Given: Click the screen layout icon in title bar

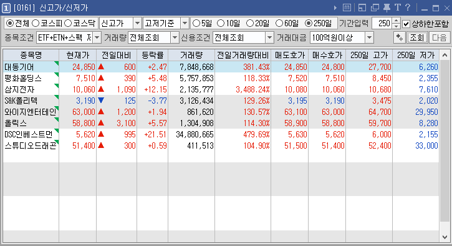Looking at the screenshot, I should coord(362,7).
